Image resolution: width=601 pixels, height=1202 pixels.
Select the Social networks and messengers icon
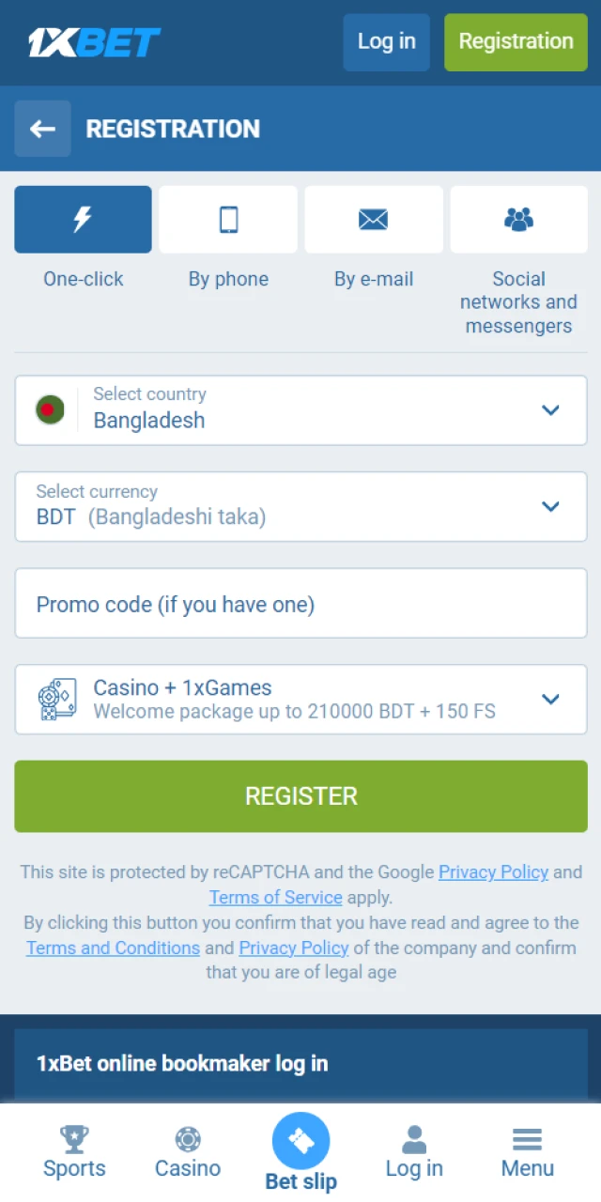pyautogui.click(x=519, y=219)
